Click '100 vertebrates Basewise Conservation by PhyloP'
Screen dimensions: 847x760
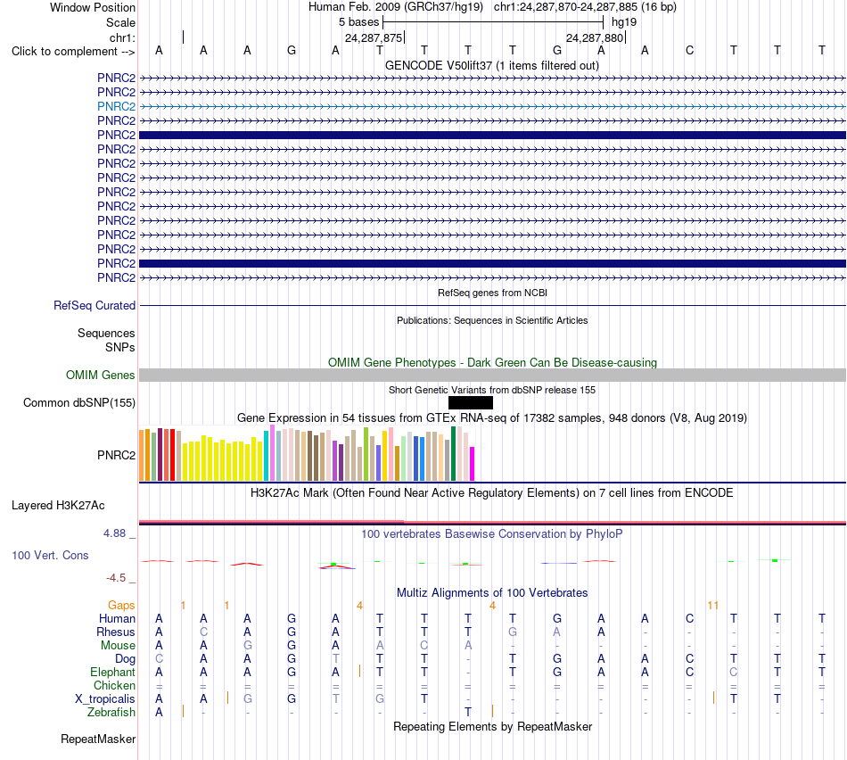(x=492, y=534)
